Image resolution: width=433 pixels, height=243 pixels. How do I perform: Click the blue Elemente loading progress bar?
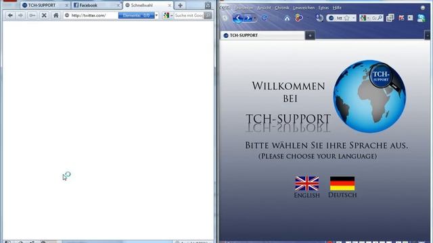pyautogui.click(x=137, y=16)
